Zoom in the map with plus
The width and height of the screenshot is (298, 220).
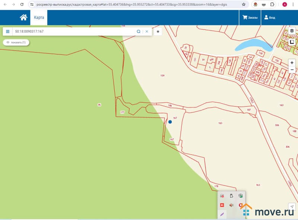click(292, 63)
